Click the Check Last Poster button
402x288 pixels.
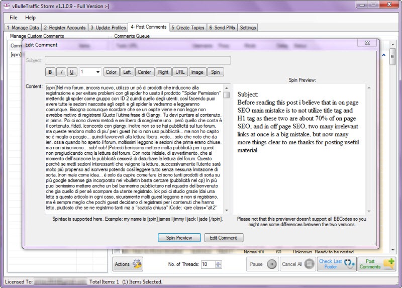coord(336,264)
